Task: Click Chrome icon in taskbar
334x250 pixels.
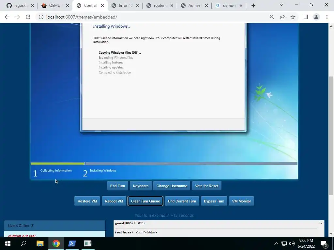Action: pyautogui.click(x=56, y=243)
